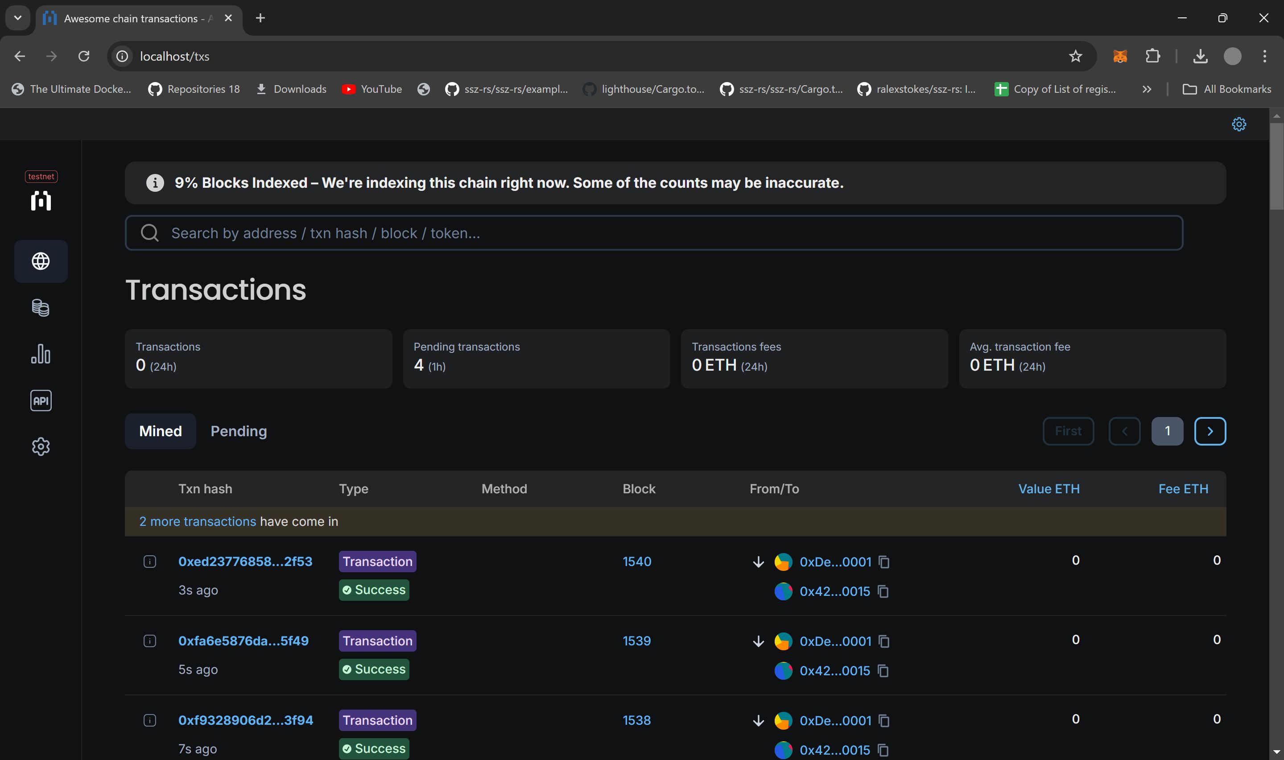Reload the page
The height and width of the screenshot is (760, 1284).
[x=84, y=56]
